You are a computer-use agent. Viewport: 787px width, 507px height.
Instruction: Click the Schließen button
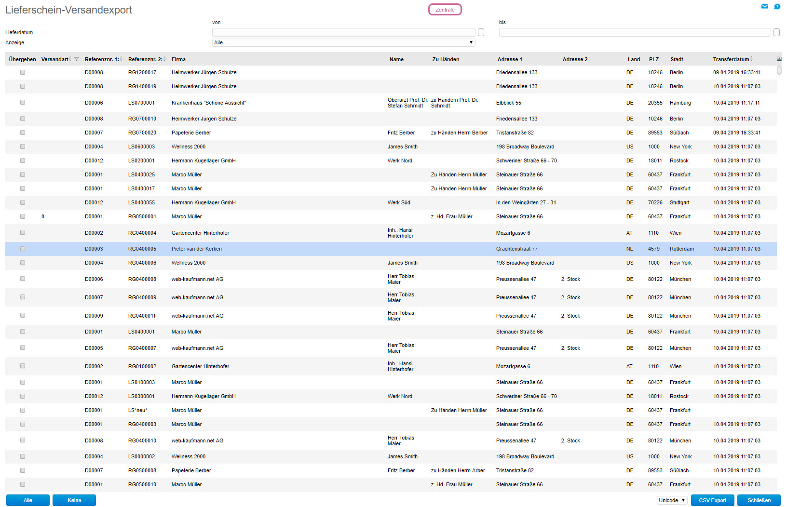pyautogui.click(x=759, y=500)
